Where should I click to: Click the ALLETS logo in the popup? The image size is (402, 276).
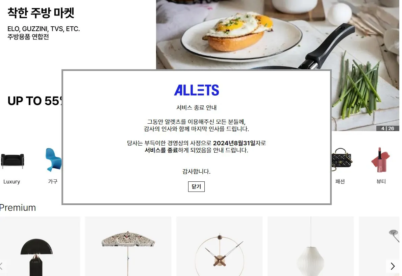tap(196, 90)
